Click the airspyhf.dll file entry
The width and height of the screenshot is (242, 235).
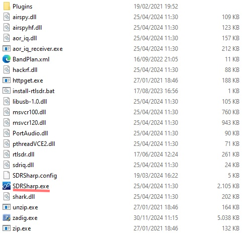pos(27,28)
